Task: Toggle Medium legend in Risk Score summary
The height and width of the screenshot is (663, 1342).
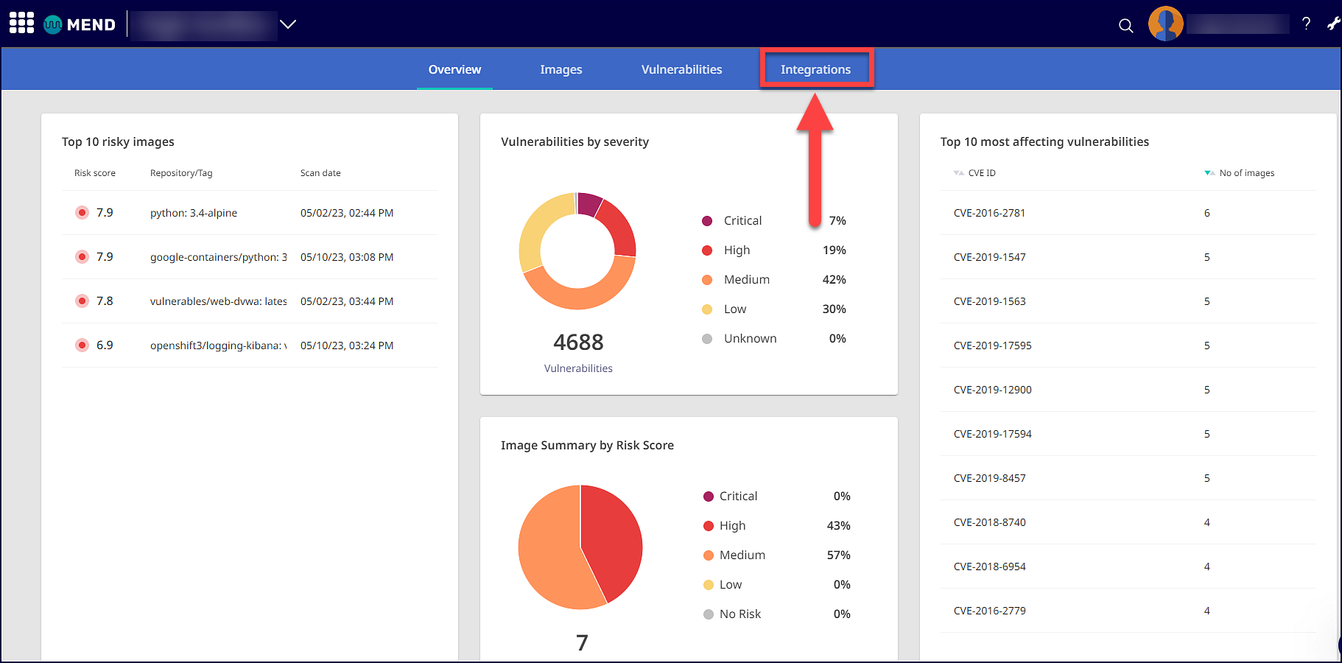Action: click(x=741, y=555)
